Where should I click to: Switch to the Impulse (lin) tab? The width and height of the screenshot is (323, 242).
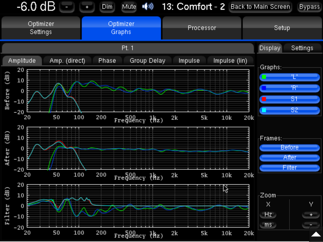(x=230, y=61)
